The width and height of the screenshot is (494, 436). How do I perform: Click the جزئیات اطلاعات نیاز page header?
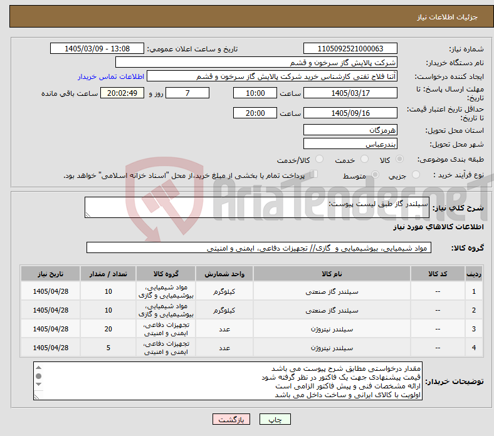pos(448,17)
